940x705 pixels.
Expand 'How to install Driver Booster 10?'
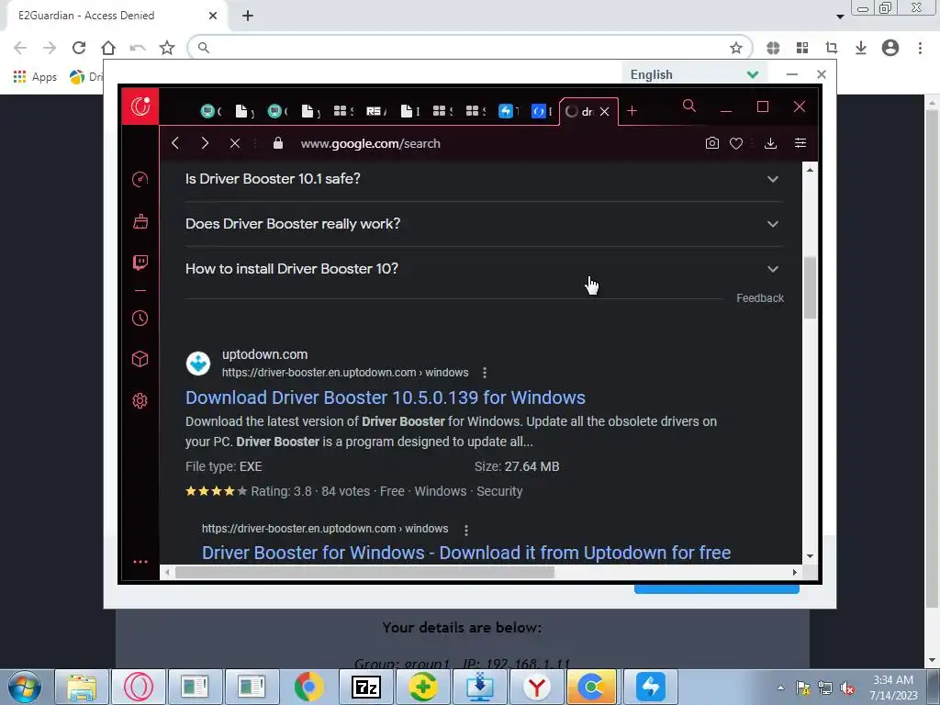tap(485, 269)
